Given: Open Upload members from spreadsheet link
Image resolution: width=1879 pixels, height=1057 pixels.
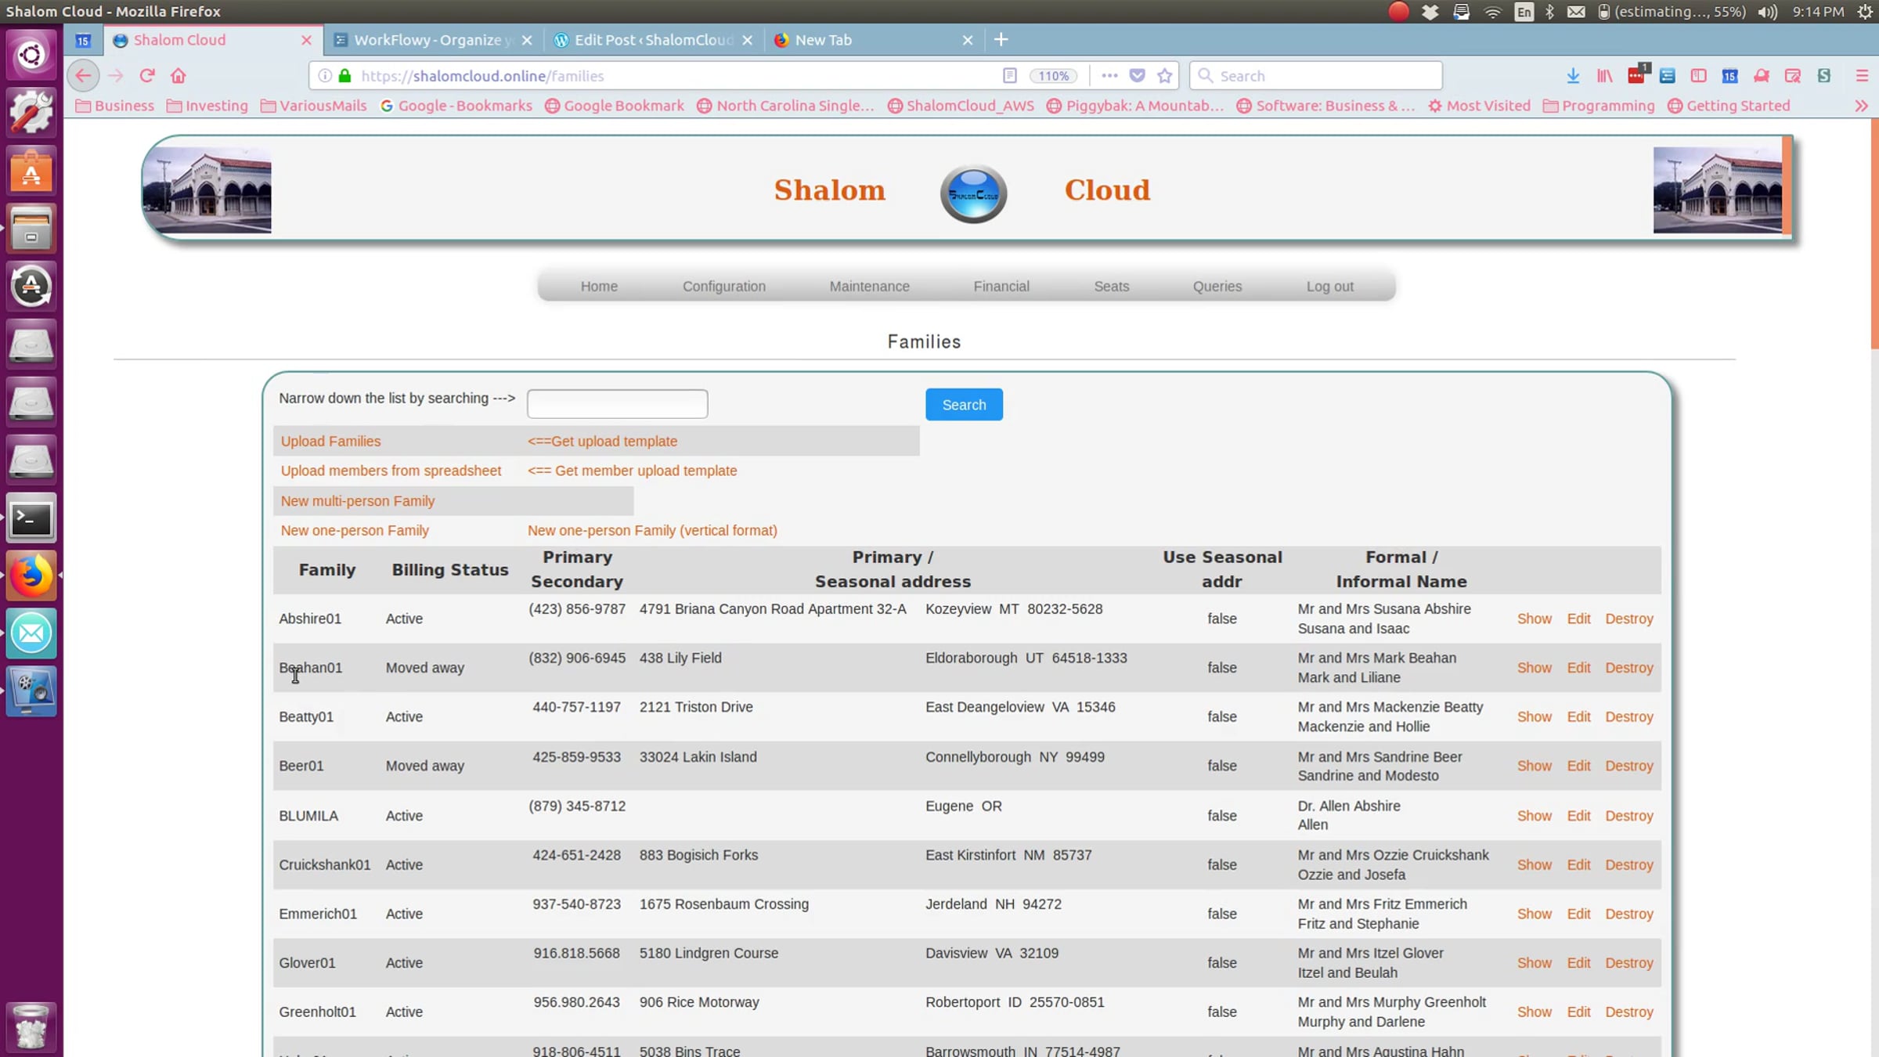Looking at the screenshot, I should pyautogui.click(x=391, y=471).
